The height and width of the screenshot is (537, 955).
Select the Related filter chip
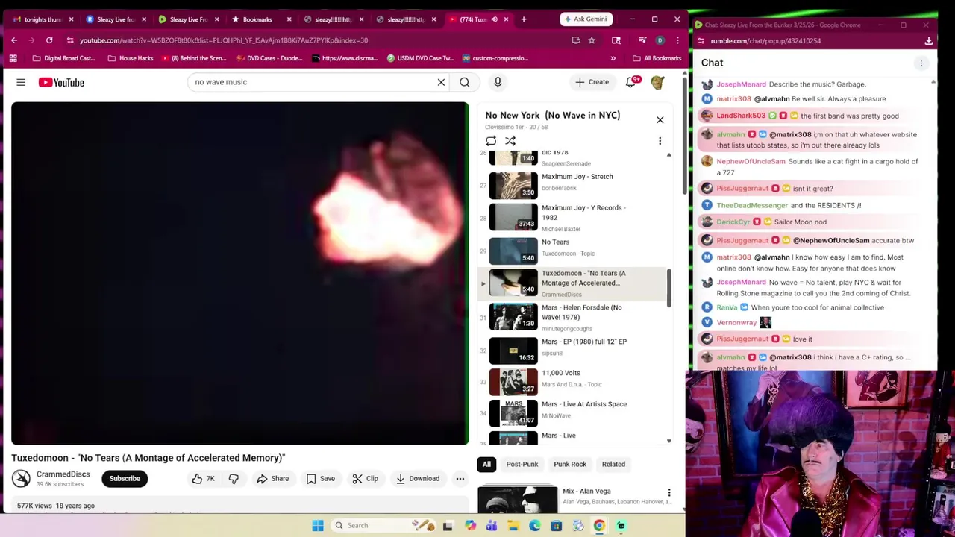(x=613, y=464)
